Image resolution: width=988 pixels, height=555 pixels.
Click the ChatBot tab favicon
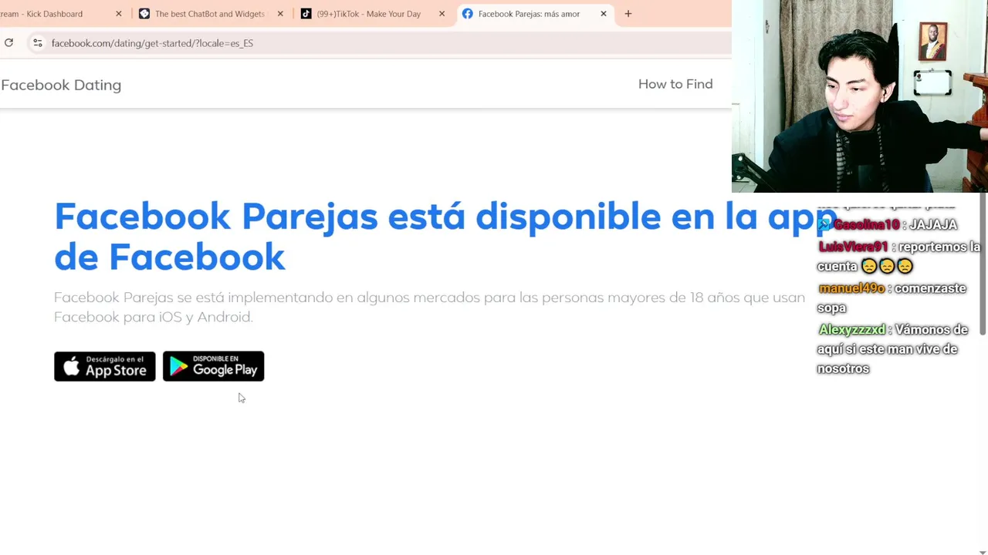[144, 14]
